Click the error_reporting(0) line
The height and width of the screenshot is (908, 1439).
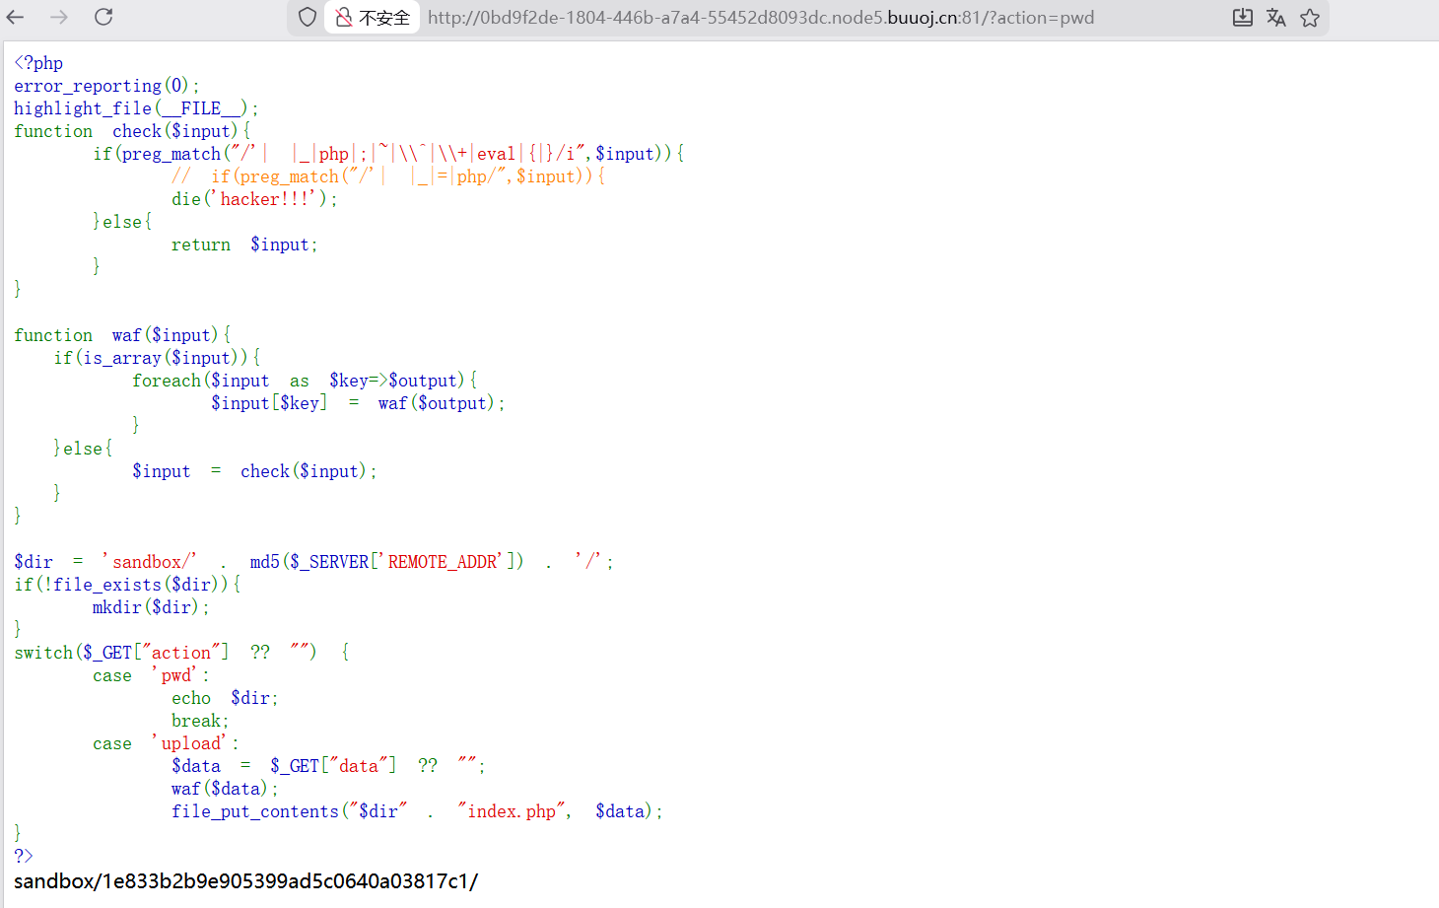(106, 86)
